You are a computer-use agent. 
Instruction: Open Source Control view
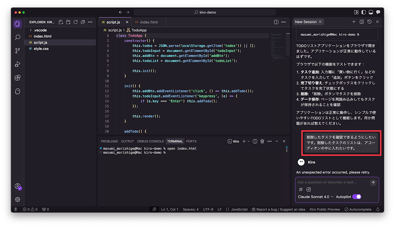18,51
